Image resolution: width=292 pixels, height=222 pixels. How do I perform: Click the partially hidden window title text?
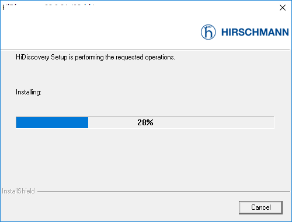48,7
